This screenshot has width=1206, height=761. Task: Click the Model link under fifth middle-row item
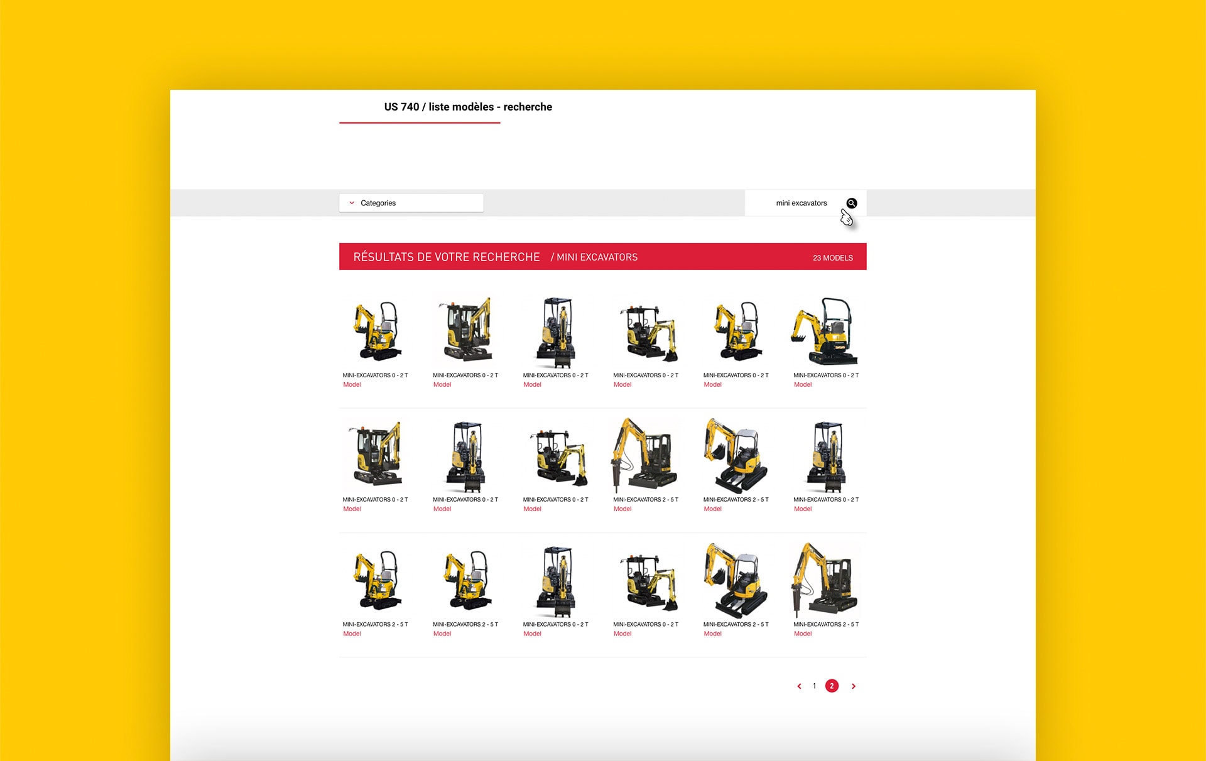click(712, 509)
